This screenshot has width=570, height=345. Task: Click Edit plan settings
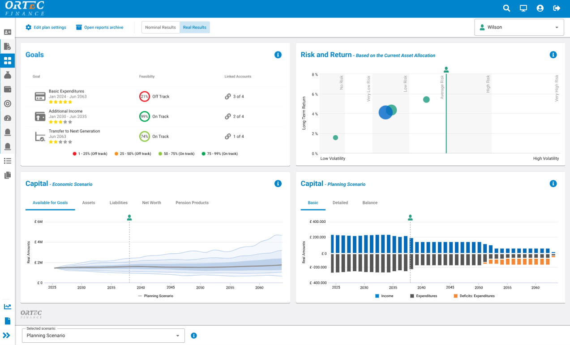click(46, 27)
